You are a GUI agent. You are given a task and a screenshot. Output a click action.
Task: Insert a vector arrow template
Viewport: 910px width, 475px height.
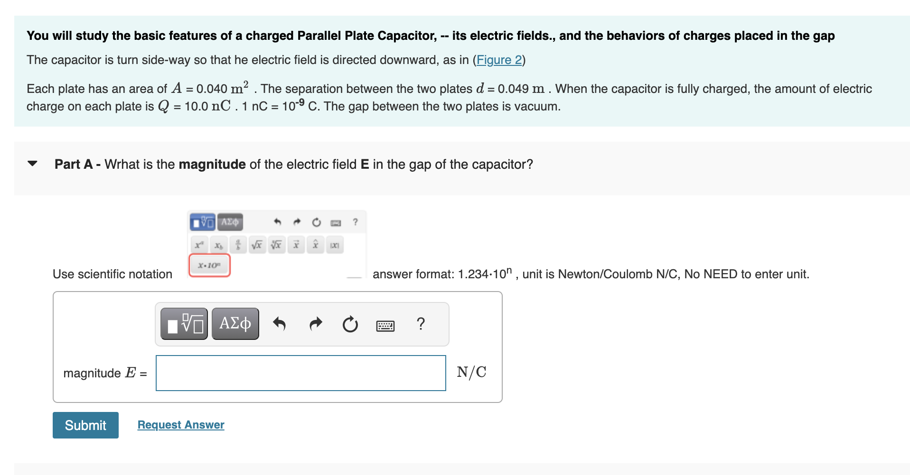295,245
